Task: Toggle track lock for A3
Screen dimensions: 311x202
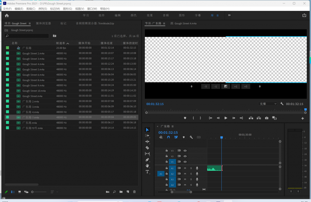Action: [167, 179]
